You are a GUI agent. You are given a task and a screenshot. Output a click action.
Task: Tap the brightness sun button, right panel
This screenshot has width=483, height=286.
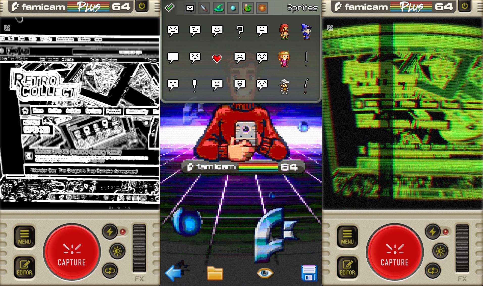(x=440, y=251)
